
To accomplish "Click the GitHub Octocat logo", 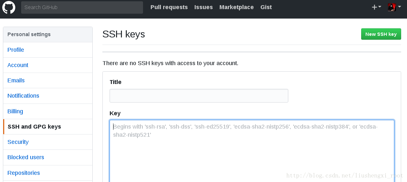I will (9, 7).
